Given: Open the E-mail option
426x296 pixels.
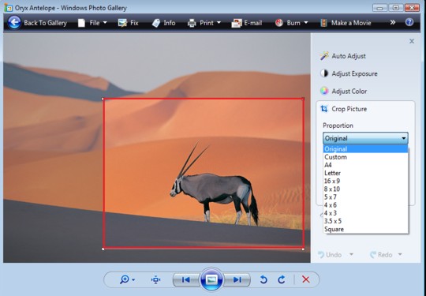Looking at the screenshot, I should tap(247, 23).
